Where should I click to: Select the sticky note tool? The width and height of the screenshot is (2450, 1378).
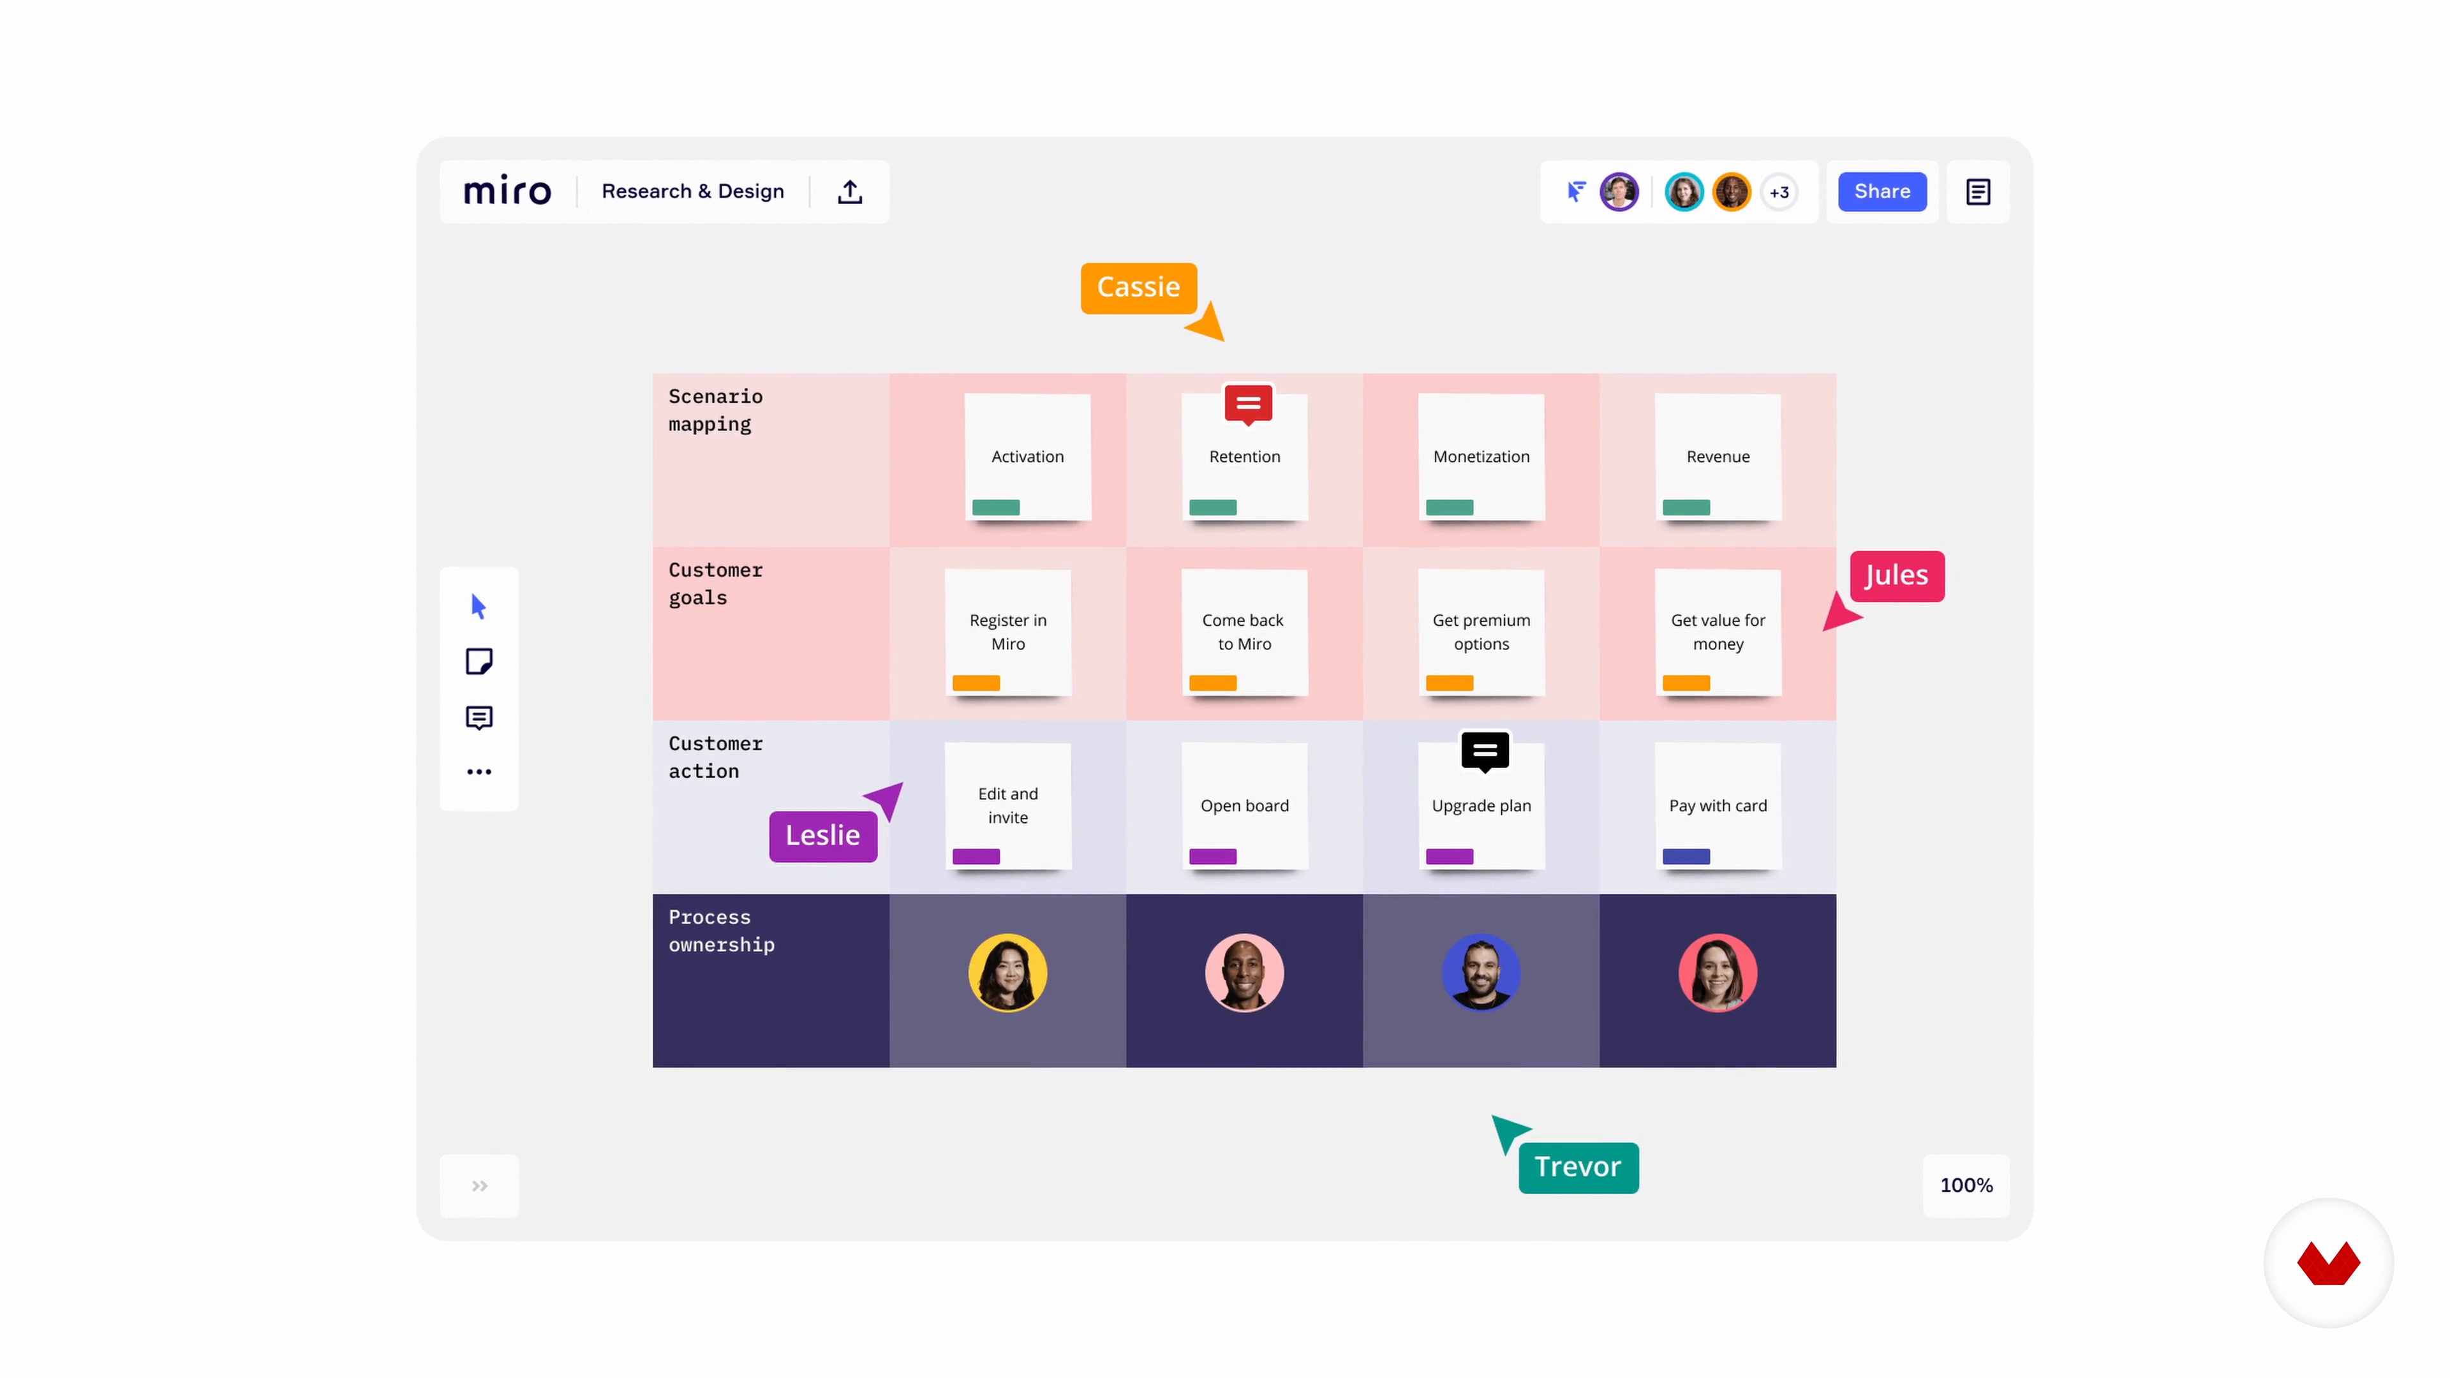pyautogui.click(x=479, y=661)
